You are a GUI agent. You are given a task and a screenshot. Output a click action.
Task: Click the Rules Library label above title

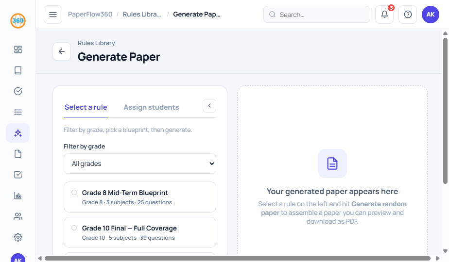(96, 43)
